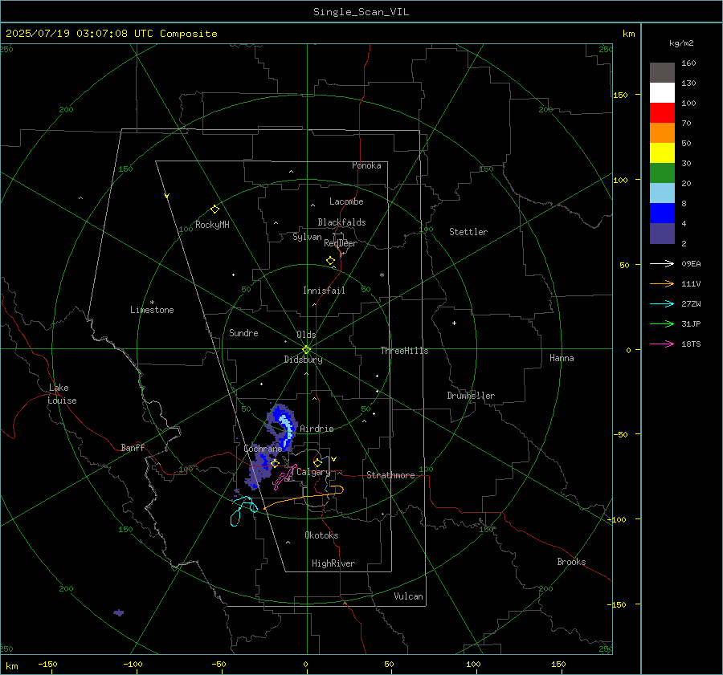Click the cyan 27ZW track arrow in legend
Screen dimensions: 723x675
point(662,303)
